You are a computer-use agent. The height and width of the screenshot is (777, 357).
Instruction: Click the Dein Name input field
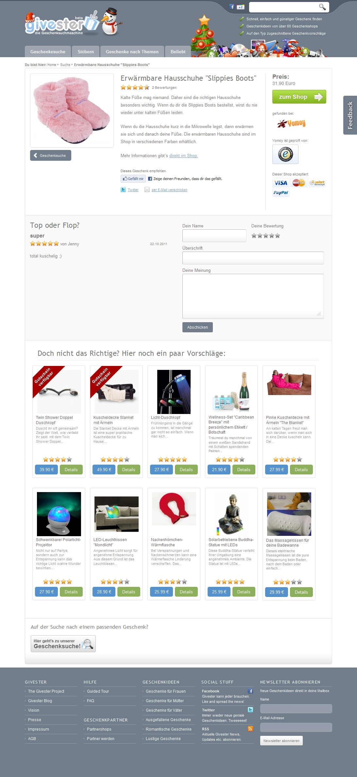(214, 236)
